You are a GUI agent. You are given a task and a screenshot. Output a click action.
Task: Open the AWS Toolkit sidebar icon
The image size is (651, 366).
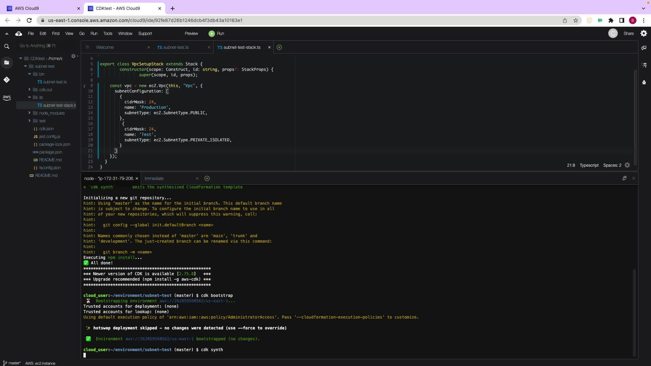point(6,98)
